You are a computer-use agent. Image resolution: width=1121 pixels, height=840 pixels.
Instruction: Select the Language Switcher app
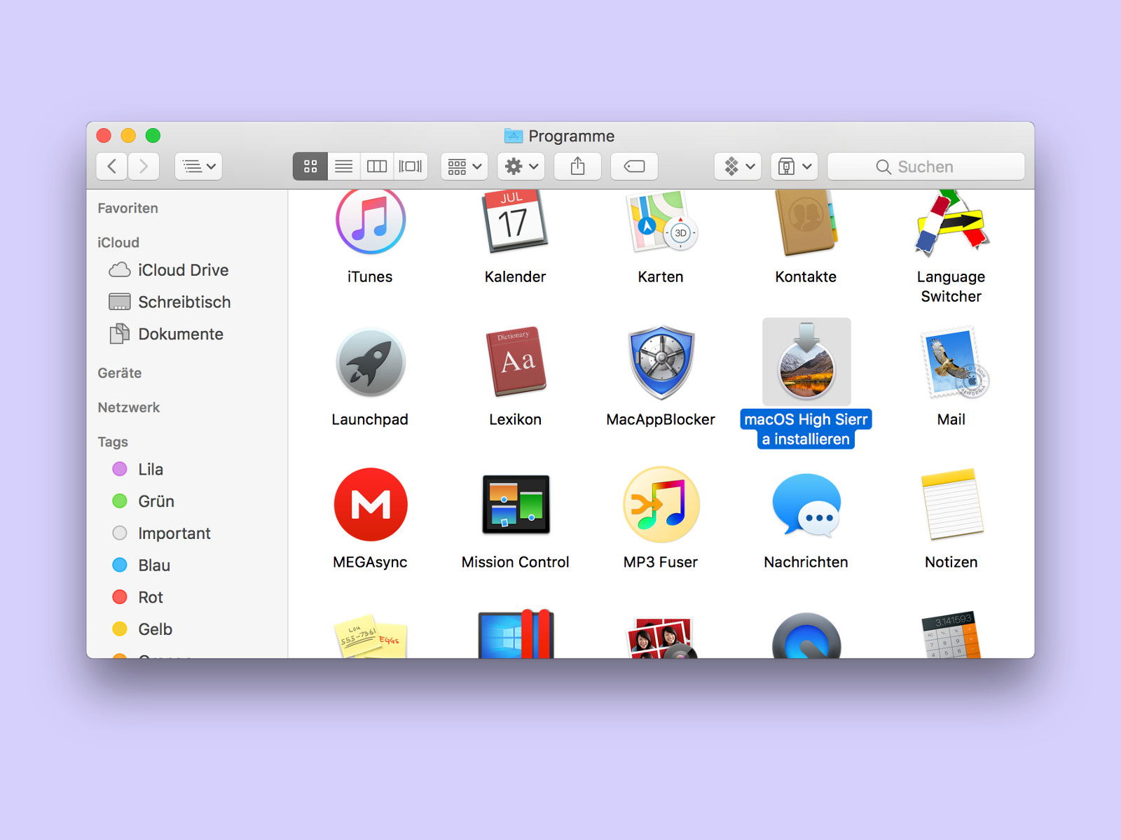(951, 221)
